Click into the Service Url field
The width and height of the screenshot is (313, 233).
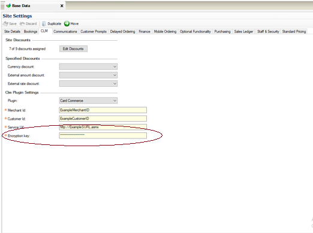click(x=103, y=127)
